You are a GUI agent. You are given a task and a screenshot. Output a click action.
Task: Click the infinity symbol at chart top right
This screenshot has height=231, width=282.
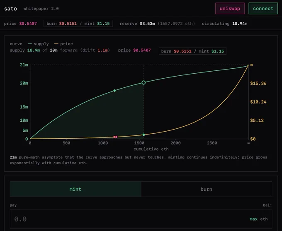[x=251, y=65]
